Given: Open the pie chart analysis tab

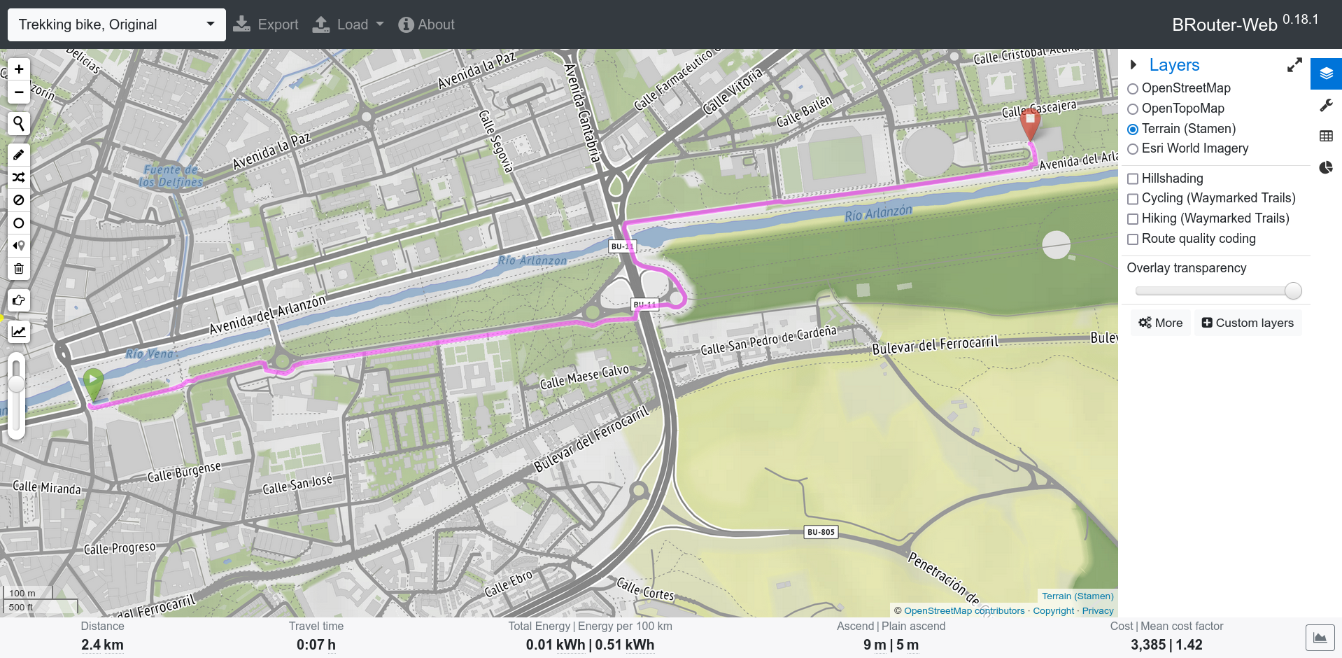Looking at the screenshot, I should [x=1326, y=167].
